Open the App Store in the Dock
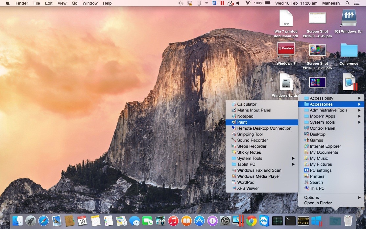Screen dimensions: 366x229 (x=199, y=221)
